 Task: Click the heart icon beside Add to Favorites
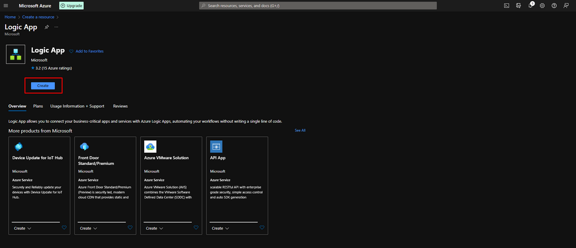(x=71, y=51)
